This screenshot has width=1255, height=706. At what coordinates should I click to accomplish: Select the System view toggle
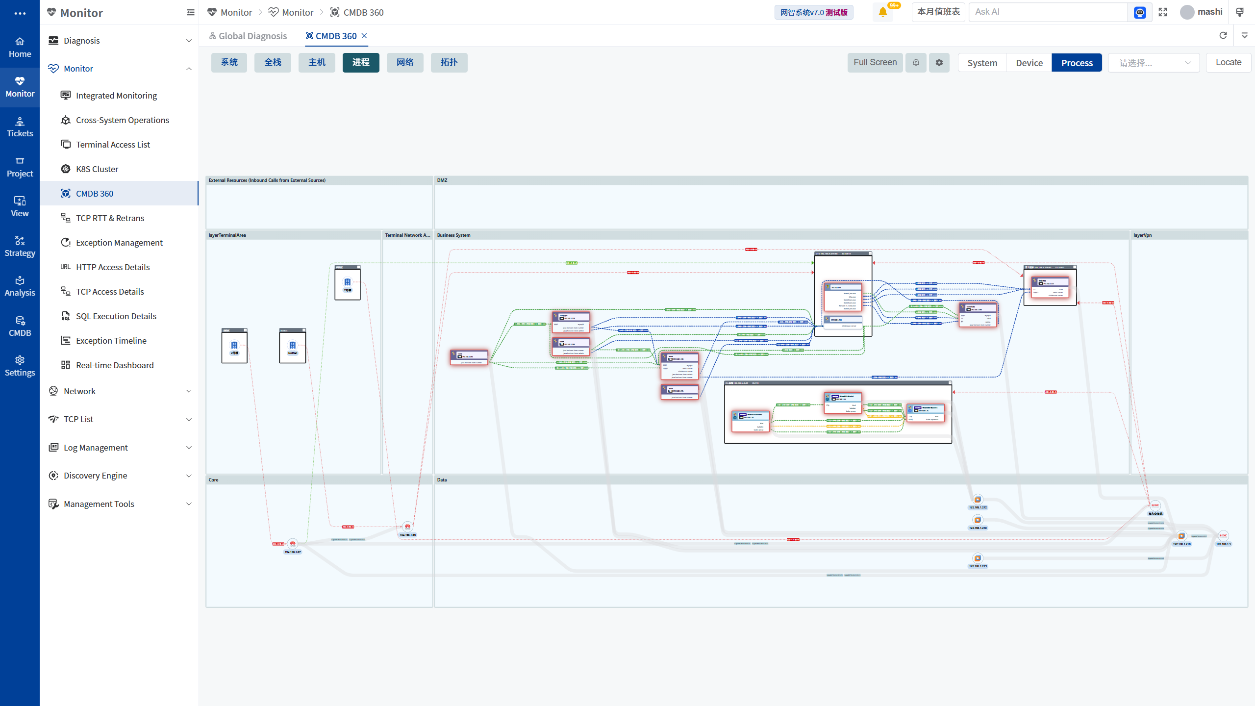(x=982, y=63)
